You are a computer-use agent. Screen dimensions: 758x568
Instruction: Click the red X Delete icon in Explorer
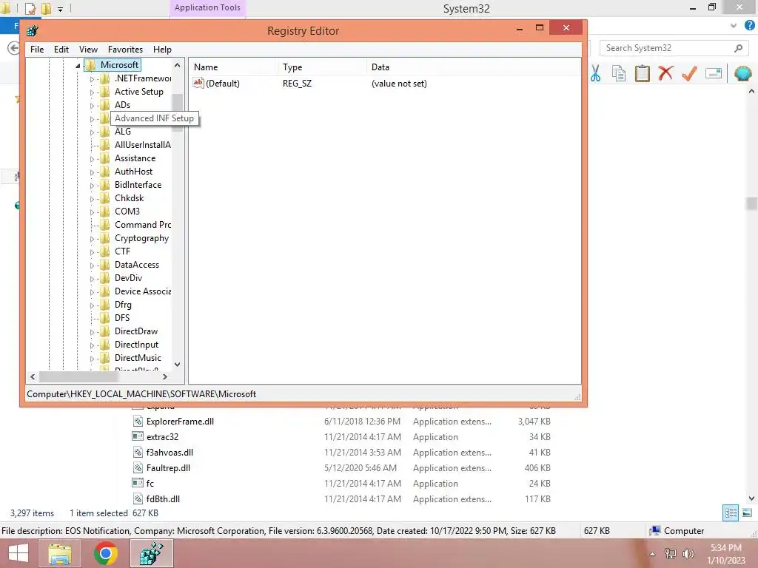665,73
